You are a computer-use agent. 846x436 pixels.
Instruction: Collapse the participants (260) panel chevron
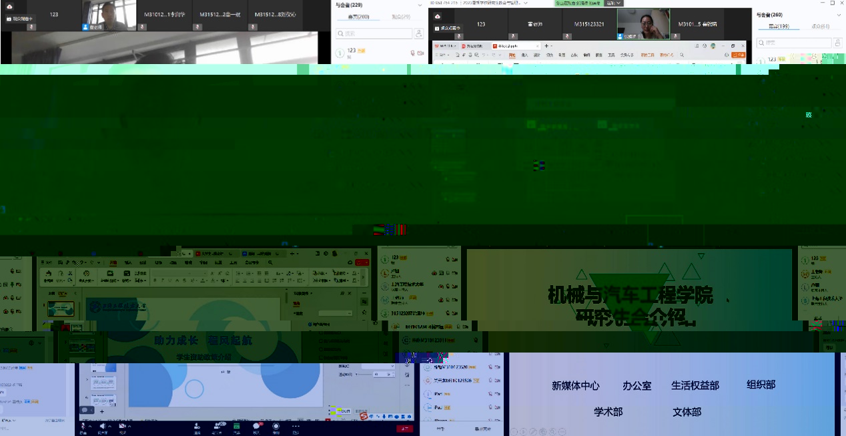839,15
